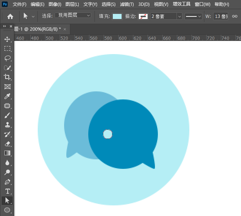This screenshot has width=241, height=216.
Task: Activate the Horizontal Type tool
Action: pyautogui.click(x=7, y=191)
